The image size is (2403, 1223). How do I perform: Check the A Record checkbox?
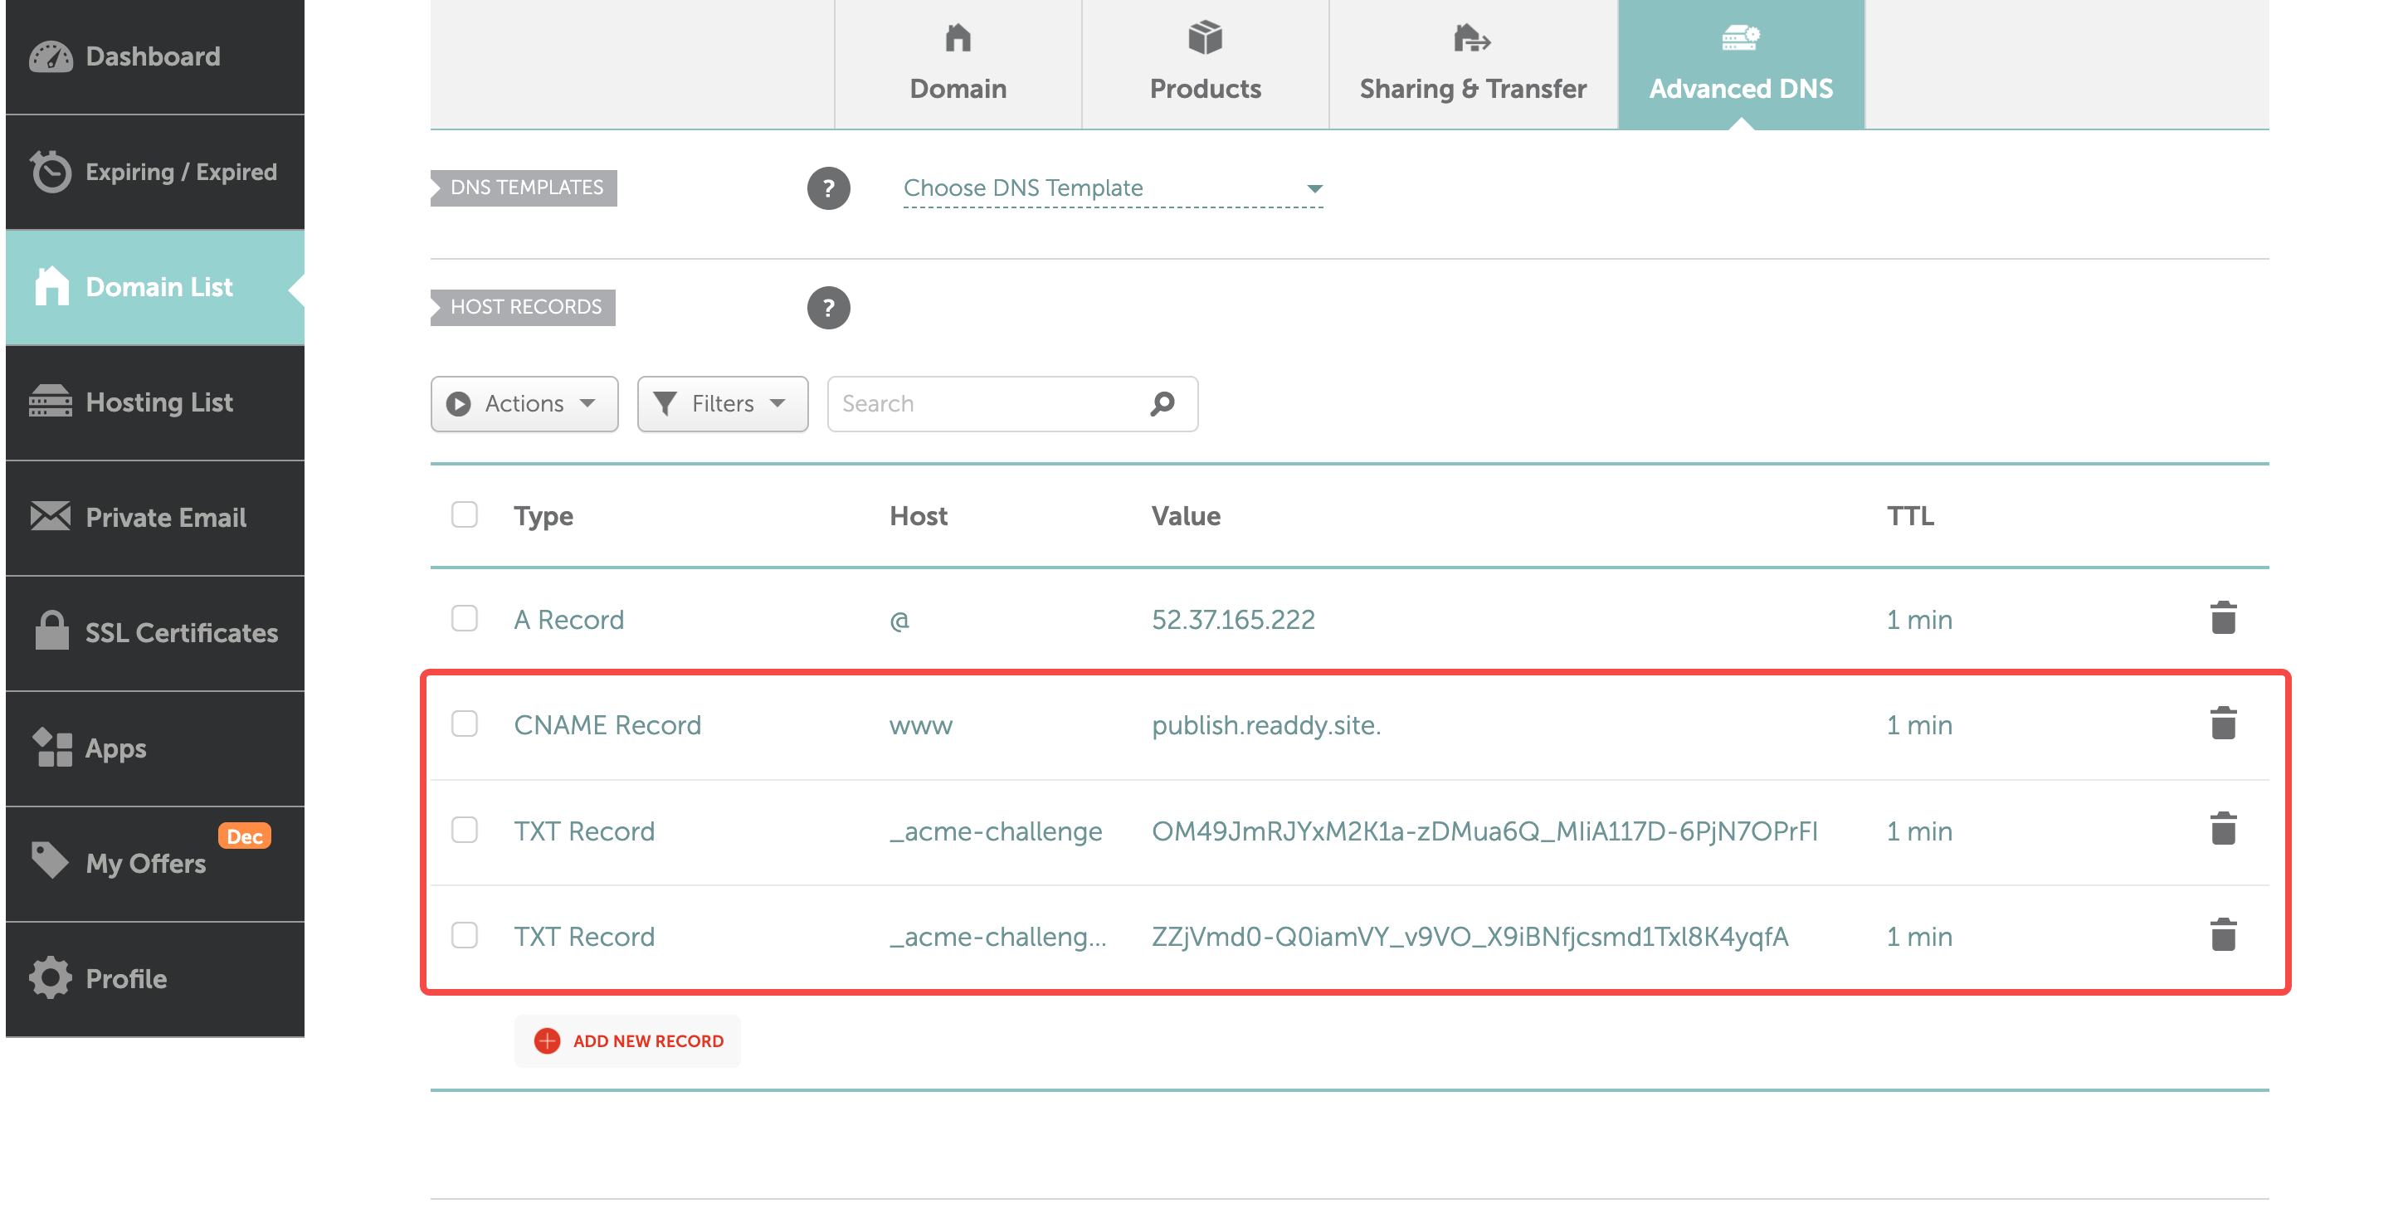[x=464, y=618]
